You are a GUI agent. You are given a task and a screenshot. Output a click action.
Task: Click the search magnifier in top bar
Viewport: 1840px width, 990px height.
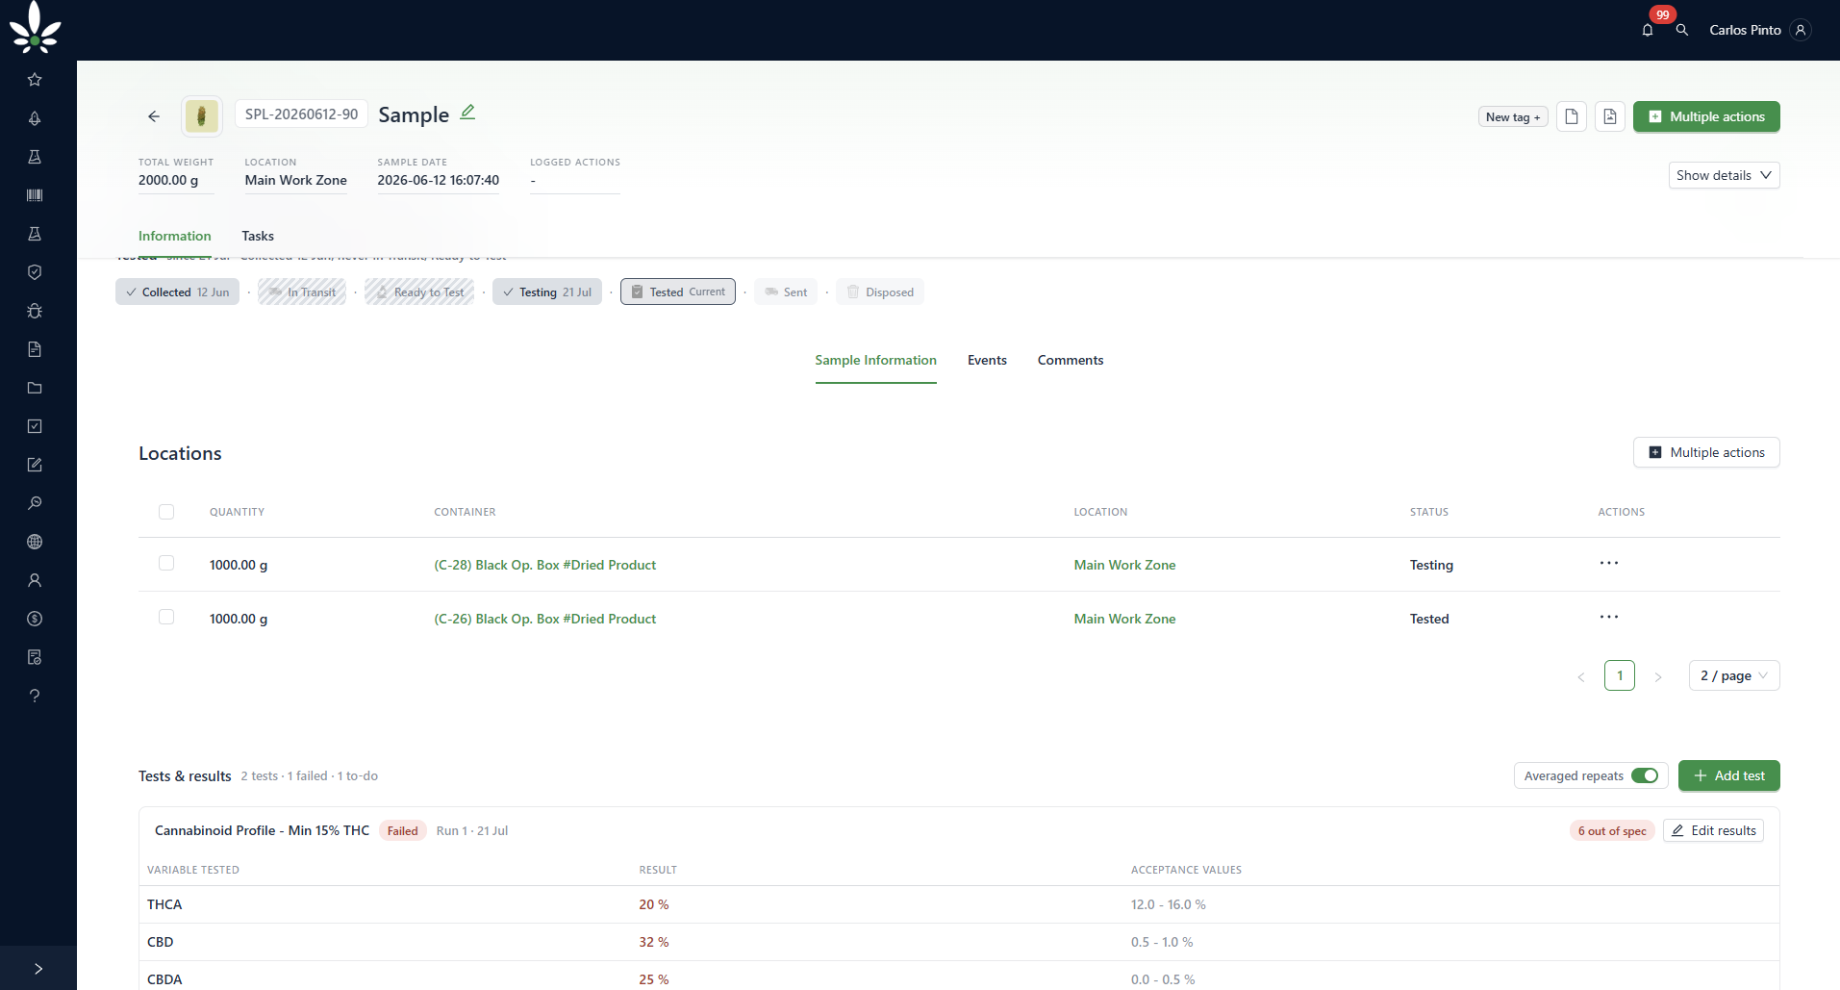point(1682,30)
